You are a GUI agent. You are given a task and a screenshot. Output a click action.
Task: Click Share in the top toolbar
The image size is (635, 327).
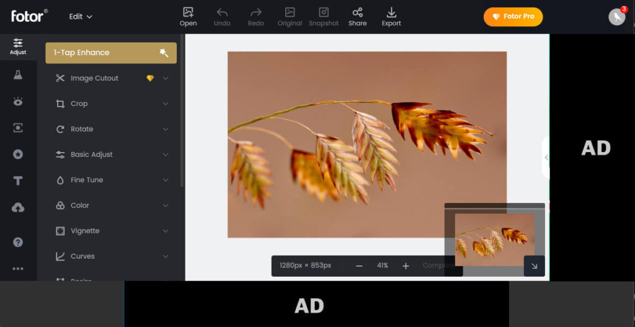click(x=358, y=17)
